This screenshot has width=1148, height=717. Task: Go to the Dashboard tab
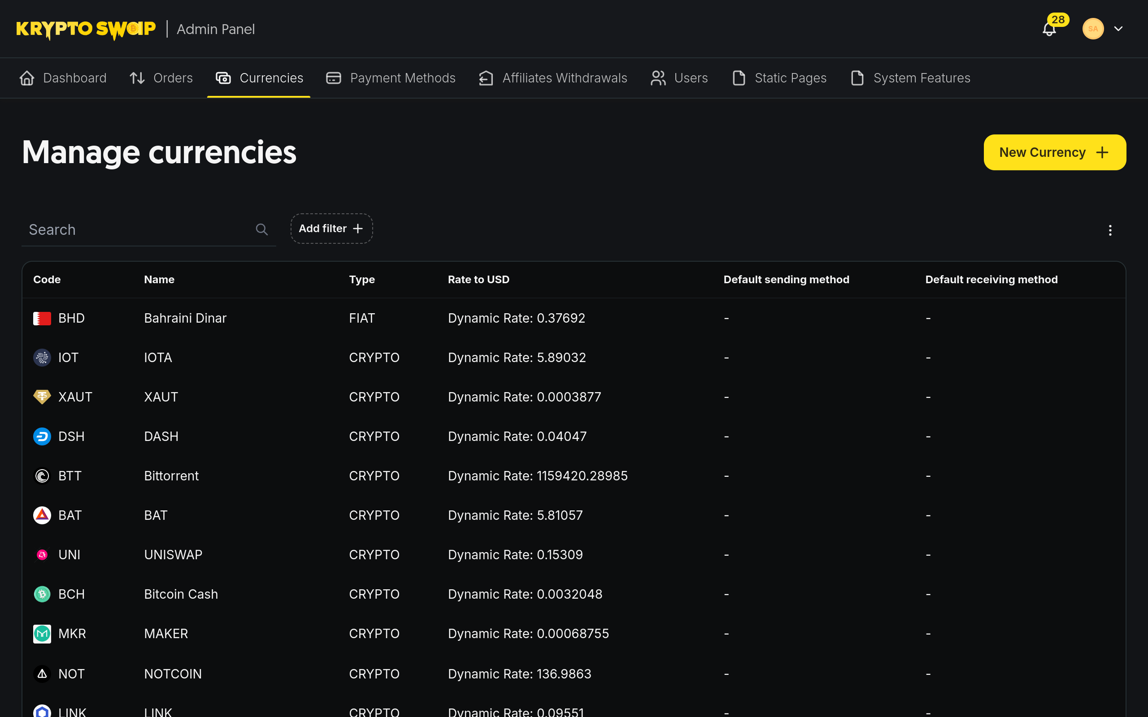pyautogui.click(x=63, y=78)
